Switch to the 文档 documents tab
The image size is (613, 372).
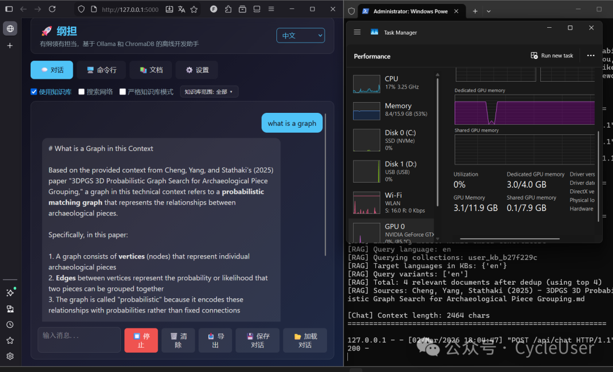pos(151,70)
